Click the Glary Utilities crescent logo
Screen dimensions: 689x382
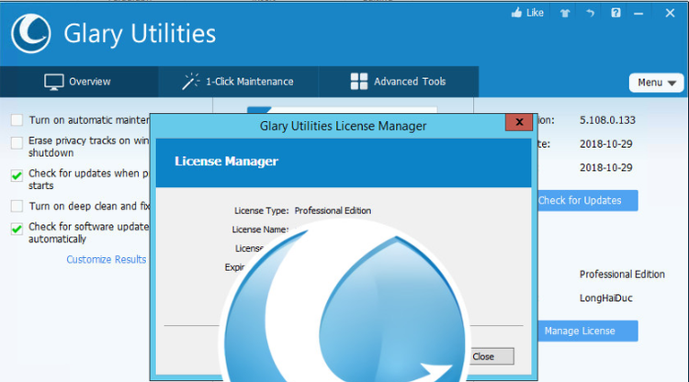point(31,34)
